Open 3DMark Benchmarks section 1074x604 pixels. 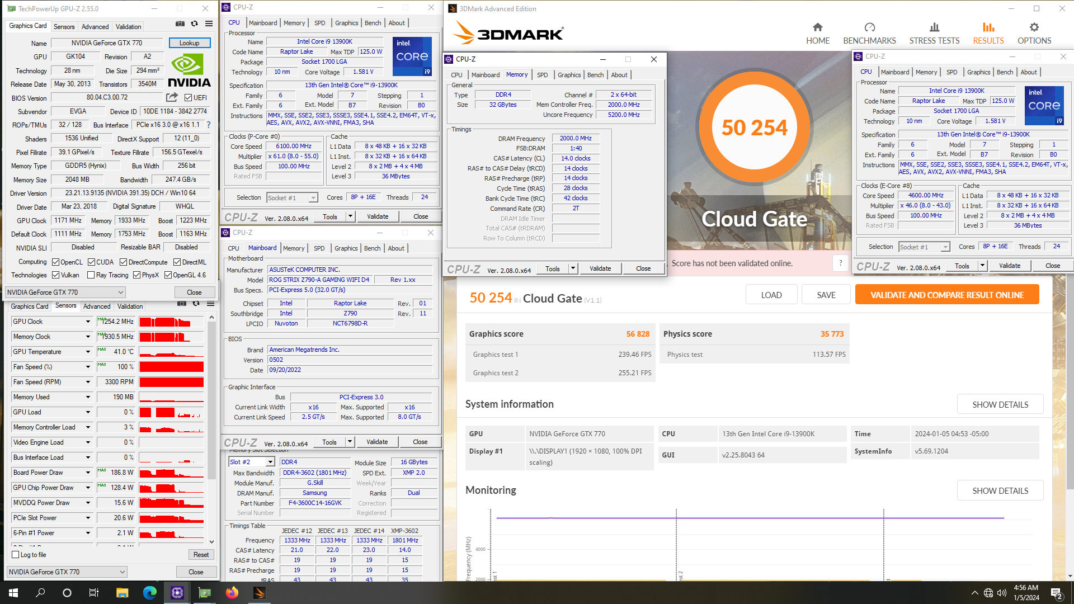869,34
